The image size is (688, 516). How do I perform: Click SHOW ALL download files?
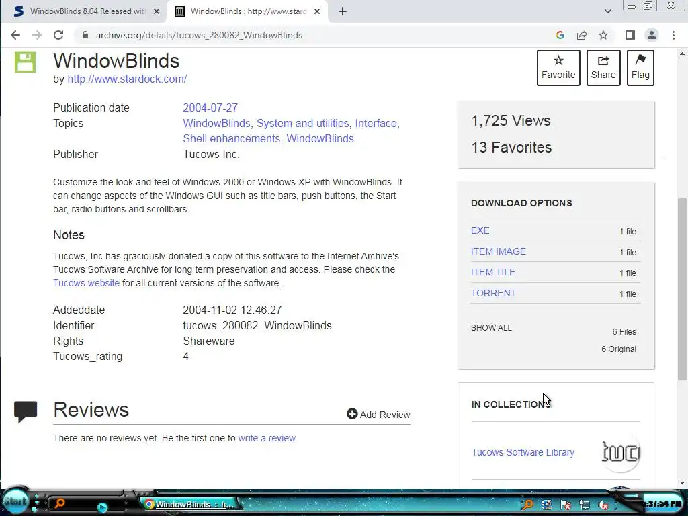point(491,328)
